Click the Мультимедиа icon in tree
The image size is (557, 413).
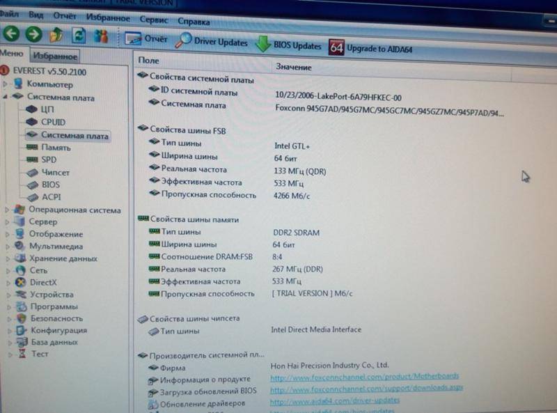click(20, 246)
